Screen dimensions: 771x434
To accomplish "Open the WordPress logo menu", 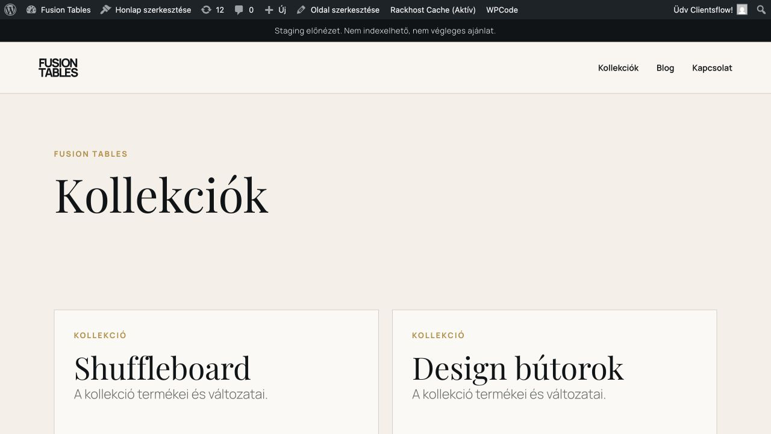I will click(x=10, y=10).
